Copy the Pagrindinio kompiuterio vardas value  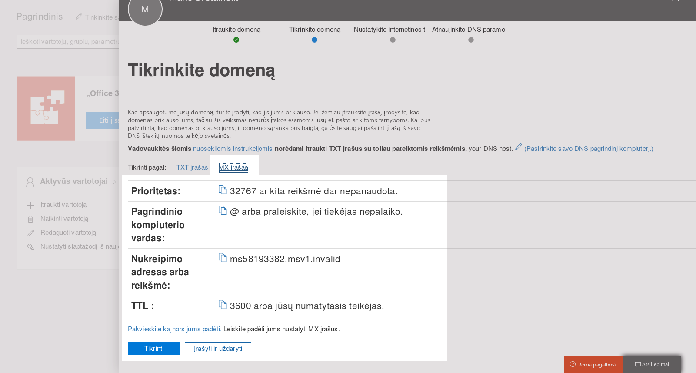pyautogui.click(x=223, y=210)
